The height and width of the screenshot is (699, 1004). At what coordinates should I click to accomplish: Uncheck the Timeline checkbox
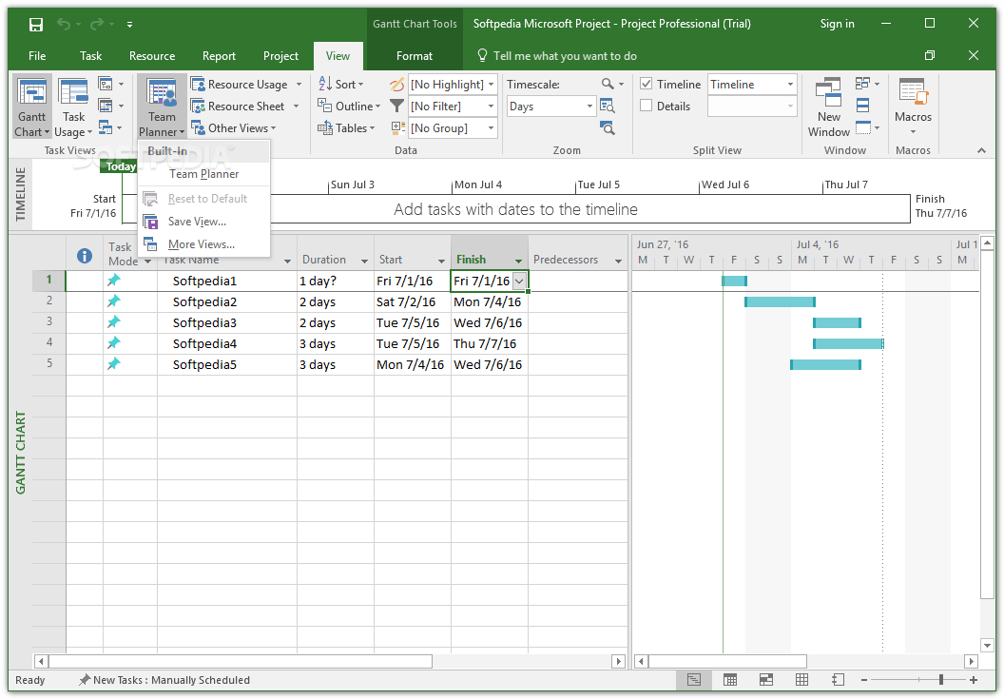[x=647, y=84]
